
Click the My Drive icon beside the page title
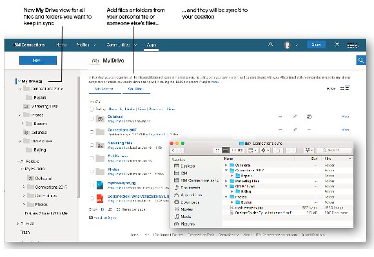95,61
